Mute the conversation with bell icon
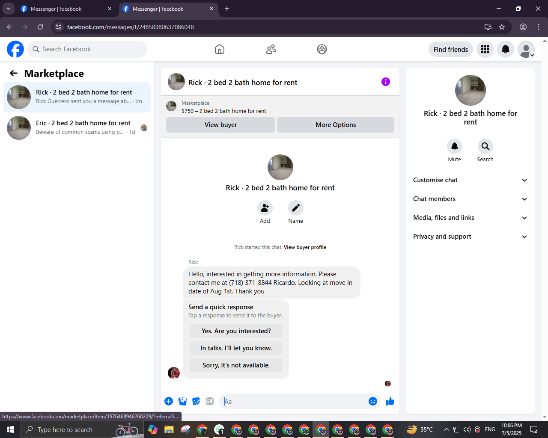 tap(455, 146)
